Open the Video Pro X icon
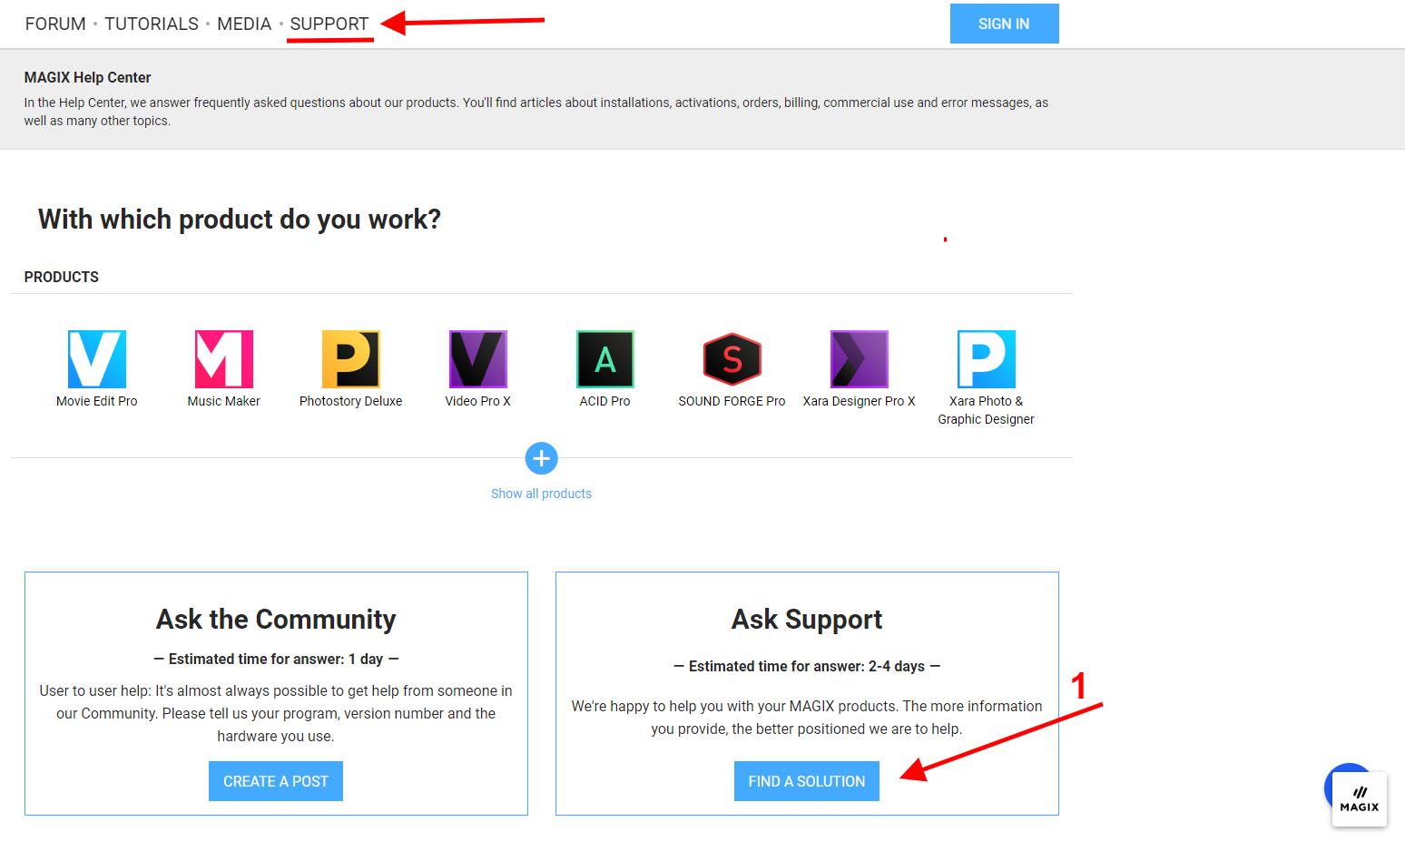The image size is (1405, 841). tap(478, 359)
